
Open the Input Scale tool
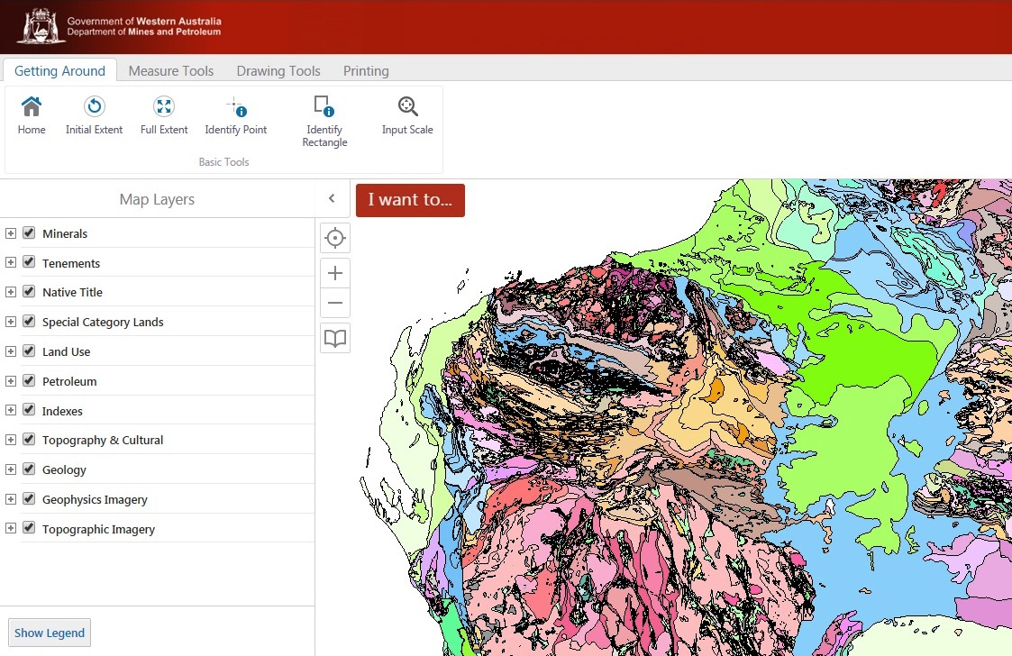pos(407,107)
